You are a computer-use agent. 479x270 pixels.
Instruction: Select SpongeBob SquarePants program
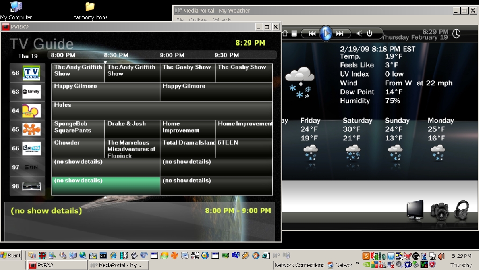(x=78, y=130)
